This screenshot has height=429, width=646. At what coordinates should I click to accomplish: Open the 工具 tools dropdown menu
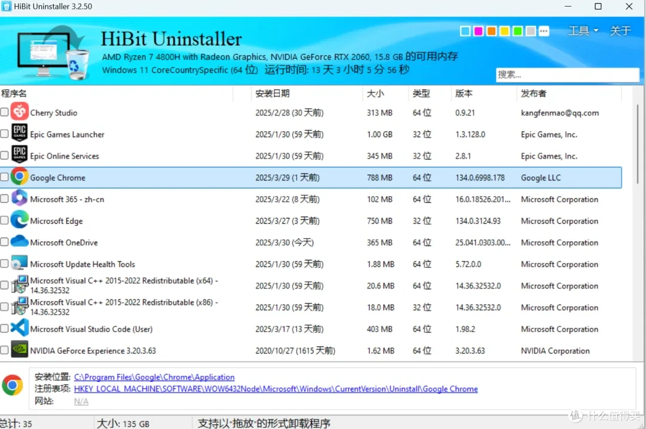pyautogui.click(x=583, y=31)
